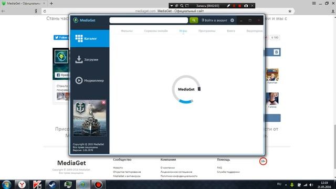Open a new browser tab

pos(51,3)
